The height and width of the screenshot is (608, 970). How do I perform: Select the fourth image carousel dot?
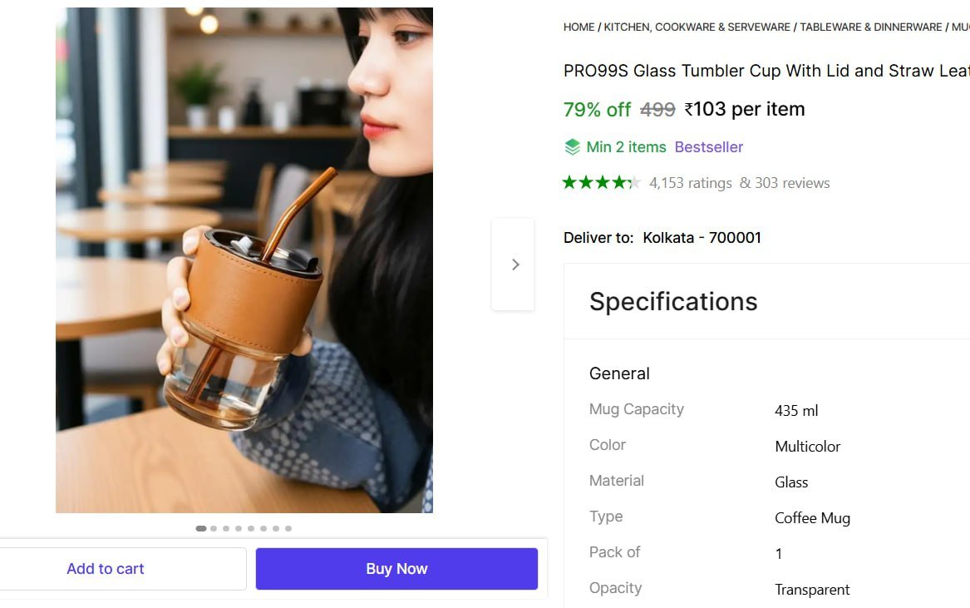(239, 528)
